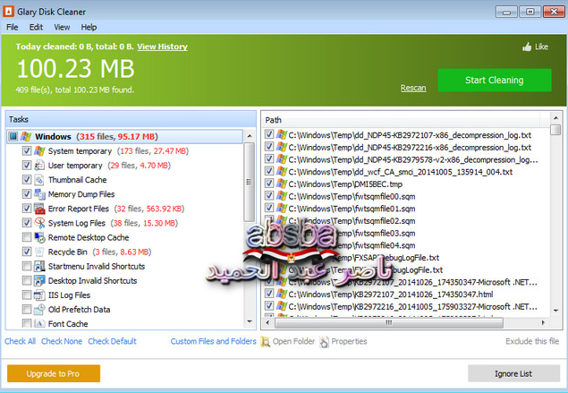The width and height of the screenshot is (568, 393).
Task: Click the Thumbnail Cache icon
Action: (x=39, y=180)
